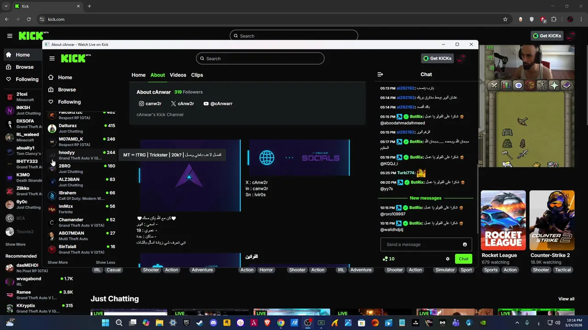
Task: Go back in Chrome
Action: (6, 19)
